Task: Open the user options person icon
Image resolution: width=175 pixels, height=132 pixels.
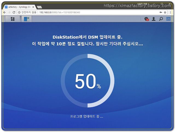Action: point(154,19)
